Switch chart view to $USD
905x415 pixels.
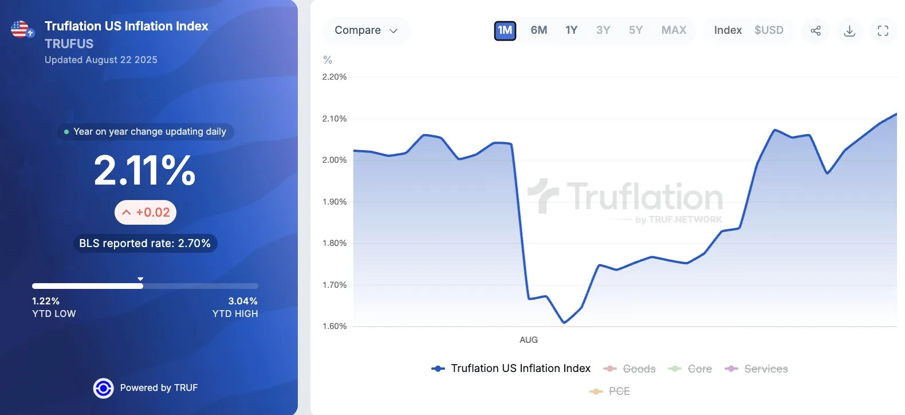(769, 30)
